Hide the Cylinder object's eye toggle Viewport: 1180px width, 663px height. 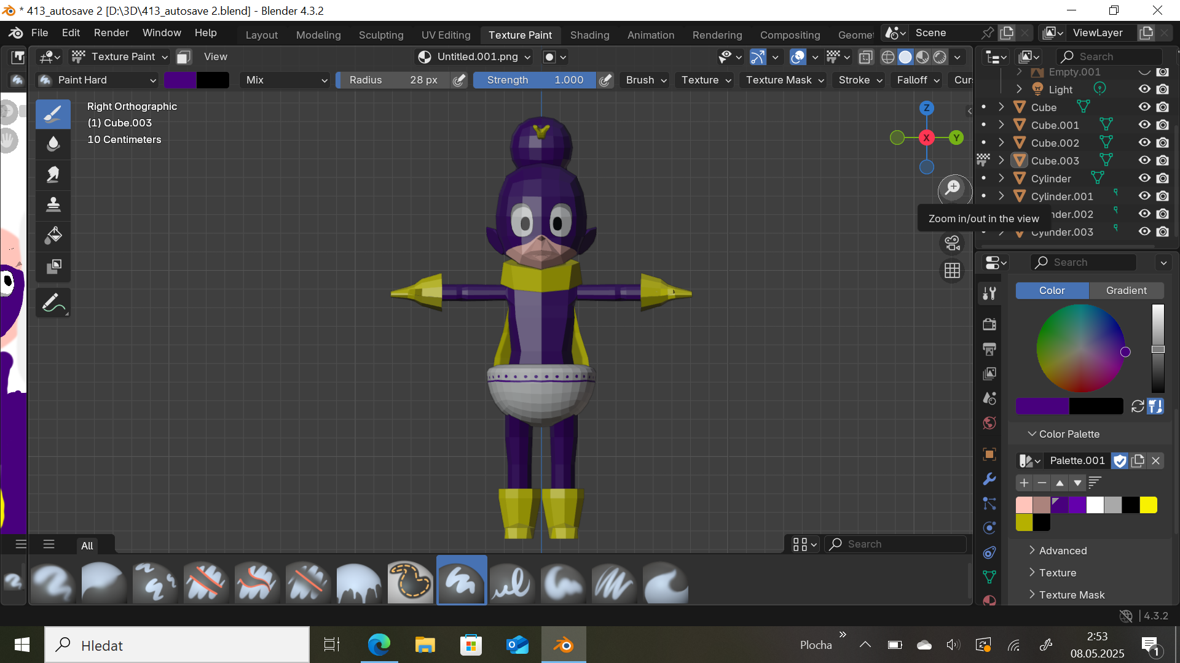[x=1144, y=178]
